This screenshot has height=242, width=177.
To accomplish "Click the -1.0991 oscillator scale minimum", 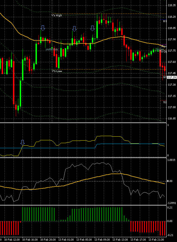I will click(172, 203).
